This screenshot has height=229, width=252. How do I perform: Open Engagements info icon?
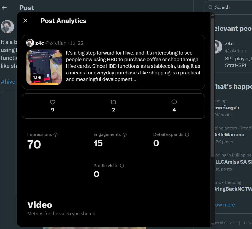[x=125, y=135]
